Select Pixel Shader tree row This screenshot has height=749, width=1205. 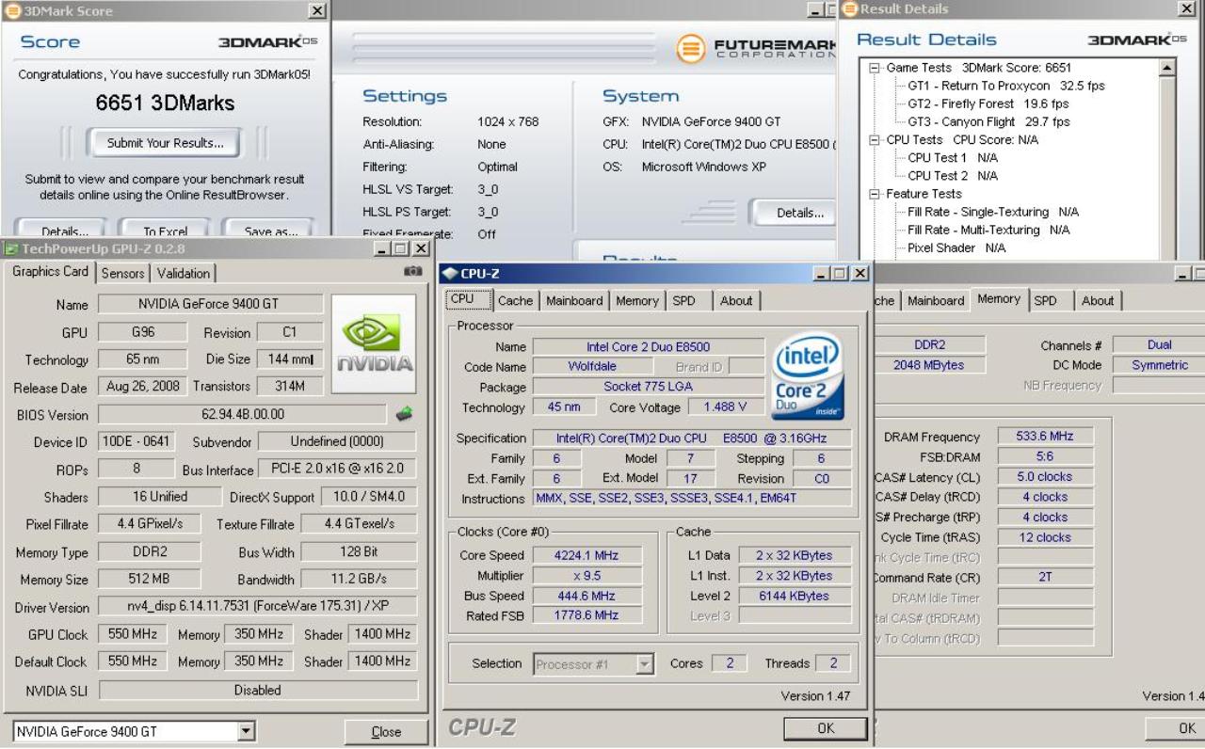coord(956,247)
